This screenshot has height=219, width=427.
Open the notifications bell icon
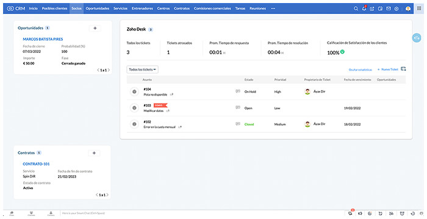click(364, 9)
